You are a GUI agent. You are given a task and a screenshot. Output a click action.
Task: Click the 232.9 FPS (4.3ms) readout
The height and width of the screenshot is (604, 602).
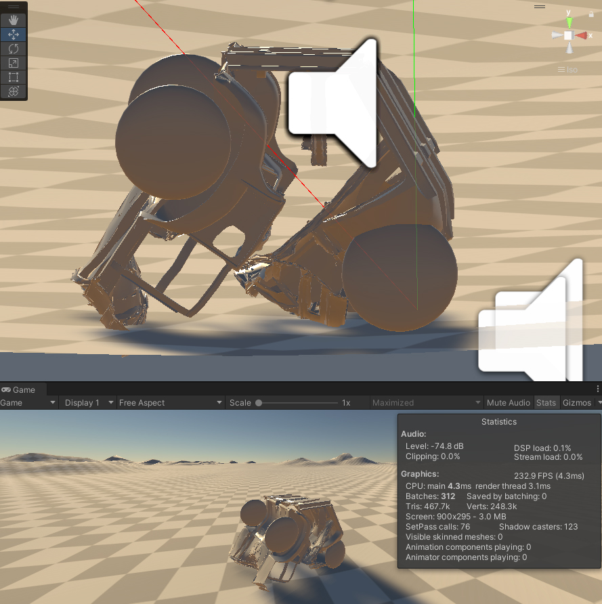point(549,476)
